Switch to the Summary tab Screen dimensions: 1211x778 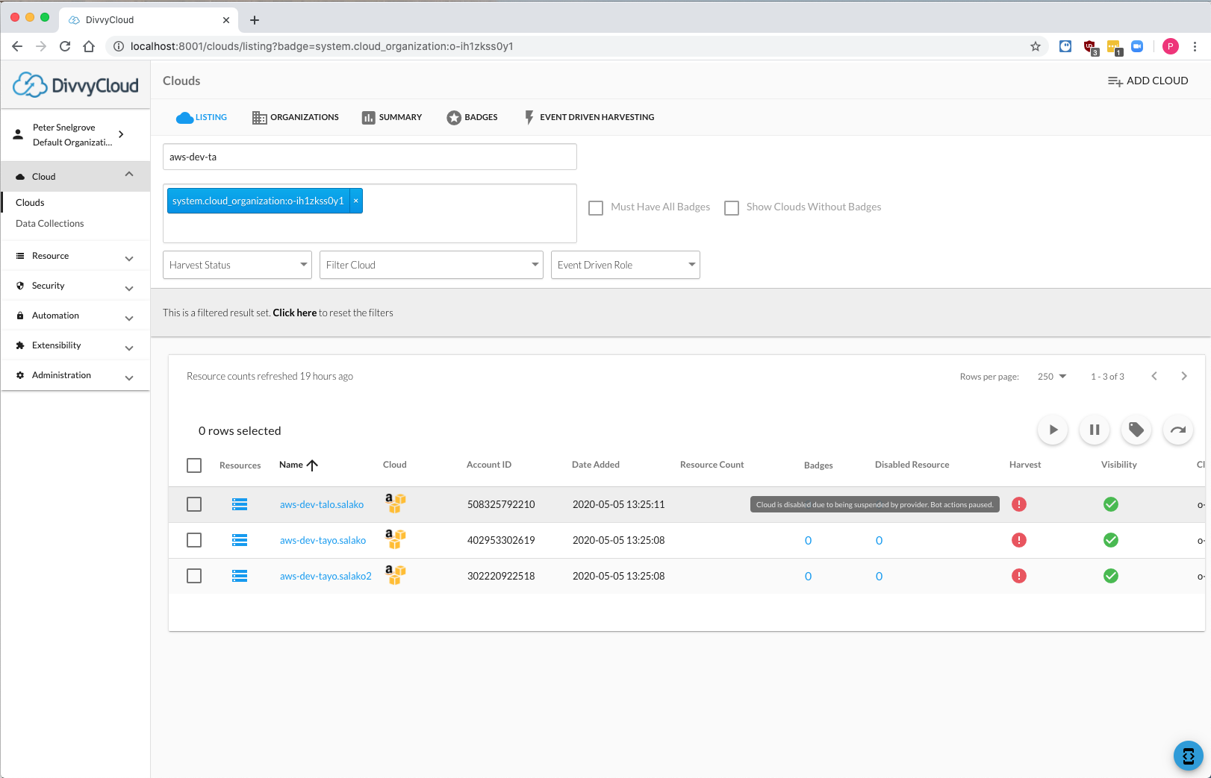tap(392, 117)
